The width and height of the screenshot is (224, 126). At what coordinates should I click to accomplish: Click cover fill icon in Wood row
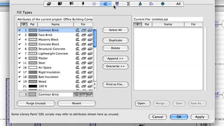[84, 82]
